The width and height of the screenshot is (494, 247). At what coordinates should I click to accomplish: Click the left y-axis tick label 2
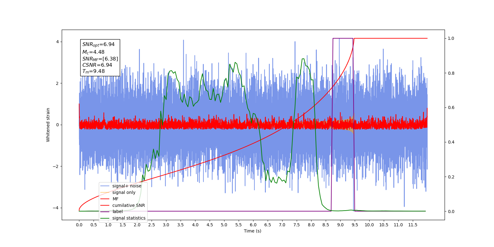click(57, 83)
